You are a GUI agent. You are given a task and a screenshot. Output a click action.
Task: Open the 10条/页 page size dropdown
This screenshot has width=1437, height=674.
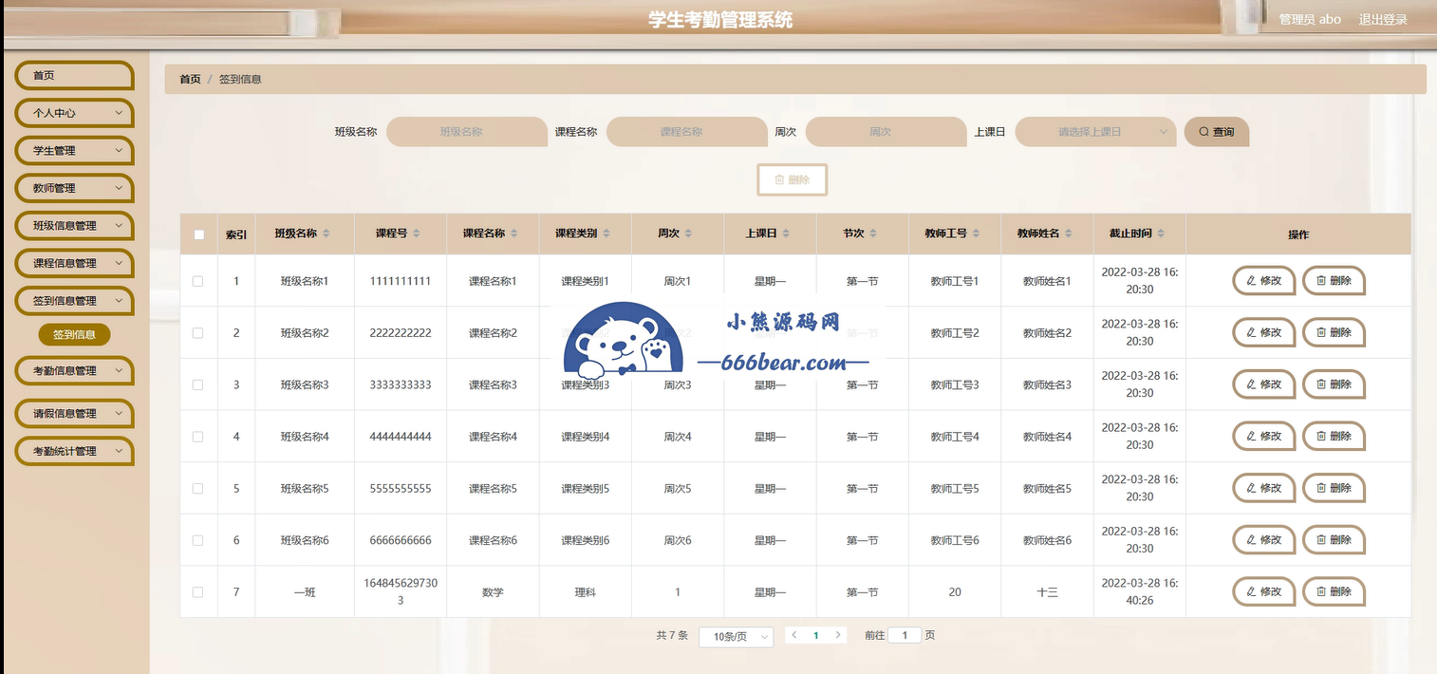(737, 637)
